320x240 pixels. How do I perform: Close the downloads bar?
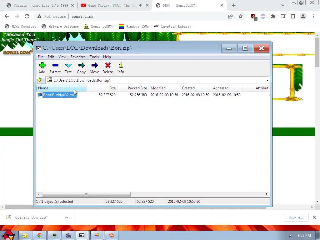click(314, 217)
